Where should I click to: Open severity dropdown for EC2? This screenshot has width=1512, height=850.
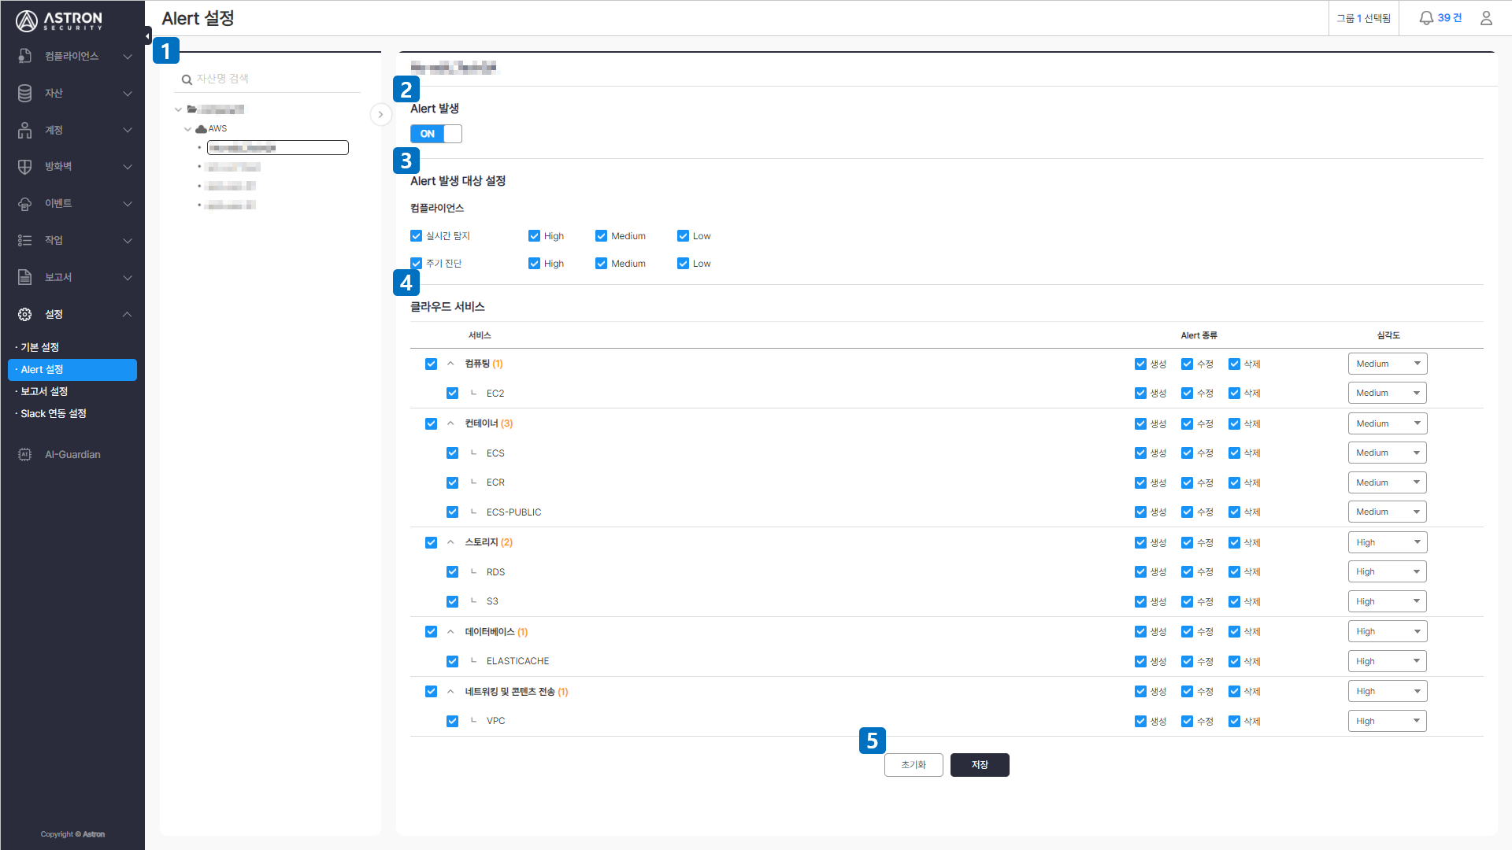(x=1387, y=394)
